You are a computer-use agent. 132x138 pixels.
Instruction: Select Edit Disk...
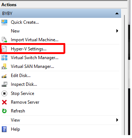(x=21, y=76)
